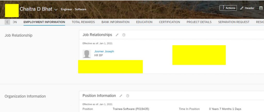
Task: Click Effective date under Job Relationships
Action: (97, 43)
